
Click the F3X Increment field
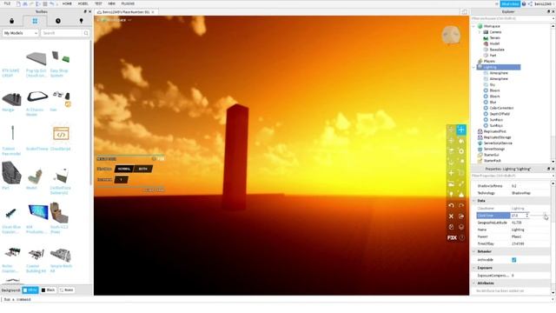(x=122, y=180)
